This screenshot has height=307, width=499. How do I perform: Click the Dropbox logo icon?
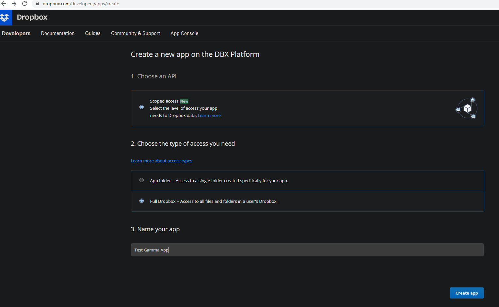tap(5, 18)
